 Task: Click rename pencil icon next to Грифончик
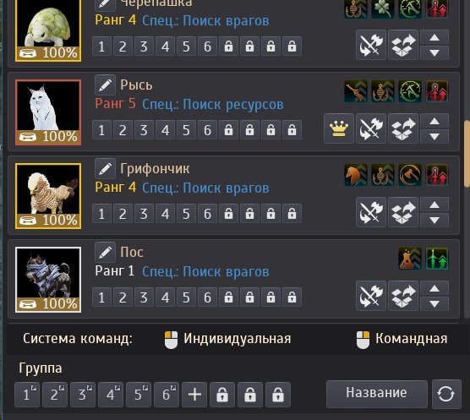[105, 169]
